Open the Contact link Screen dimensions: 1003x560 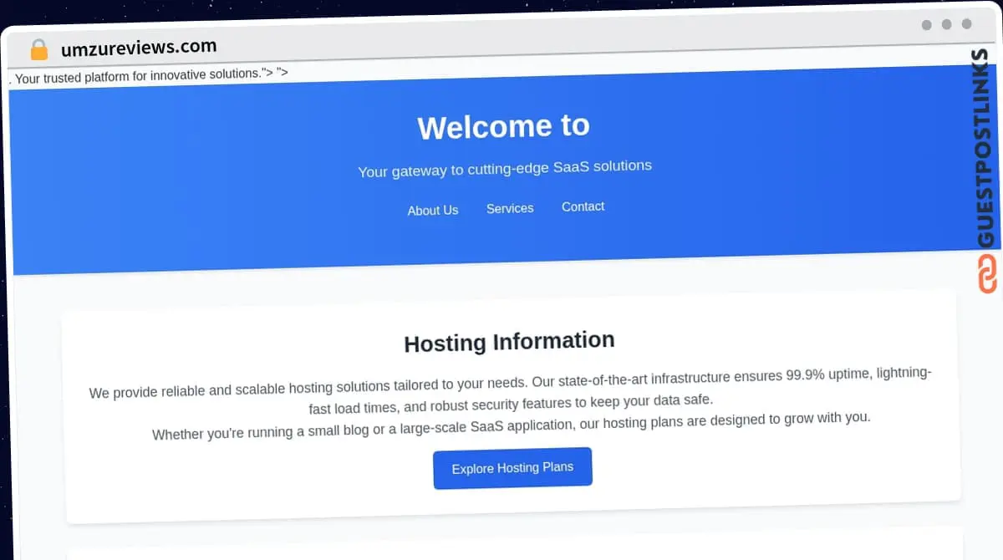pyautogui.click(x=583, y=206)
